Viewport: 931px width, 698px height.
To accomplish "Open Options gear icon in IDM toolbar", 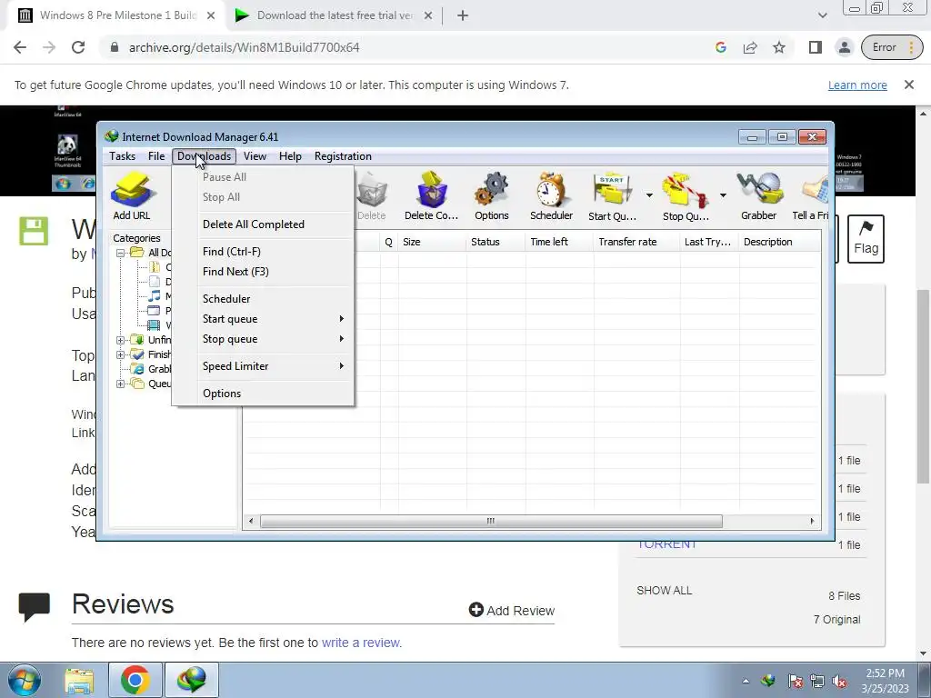I will click(x=492, y=196).
